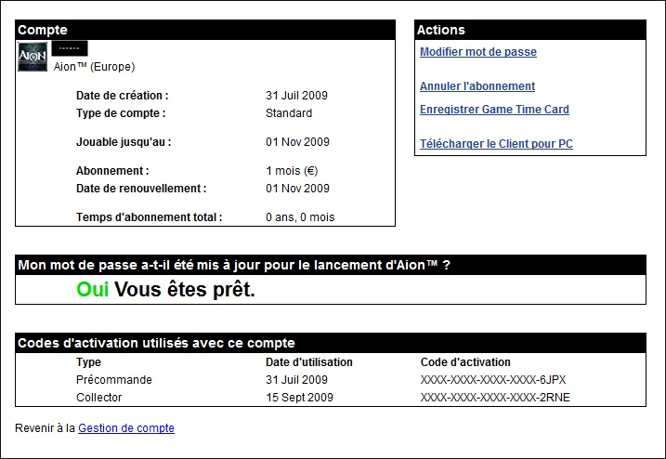
Task: Click the Abonnement label
Action: [112, 171]
